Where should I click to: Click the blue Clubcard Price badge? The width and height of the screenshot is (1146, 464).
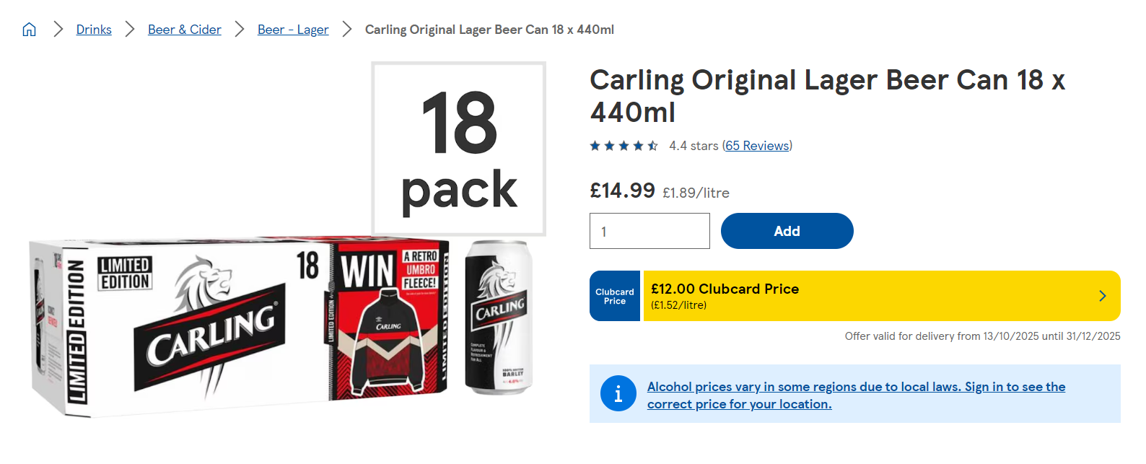(x=614, y=296)
